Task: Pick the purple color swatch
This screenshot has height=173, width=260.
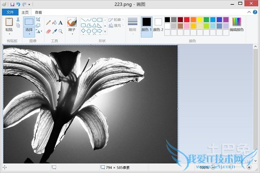Action: [226, 20]
